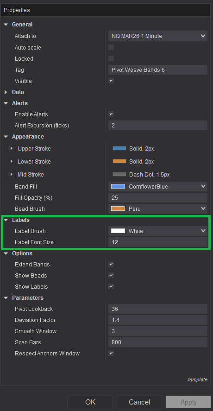Click the gray Mid Stroke color swatch
This screenshot has height=411, width=213.
(119, 174)
